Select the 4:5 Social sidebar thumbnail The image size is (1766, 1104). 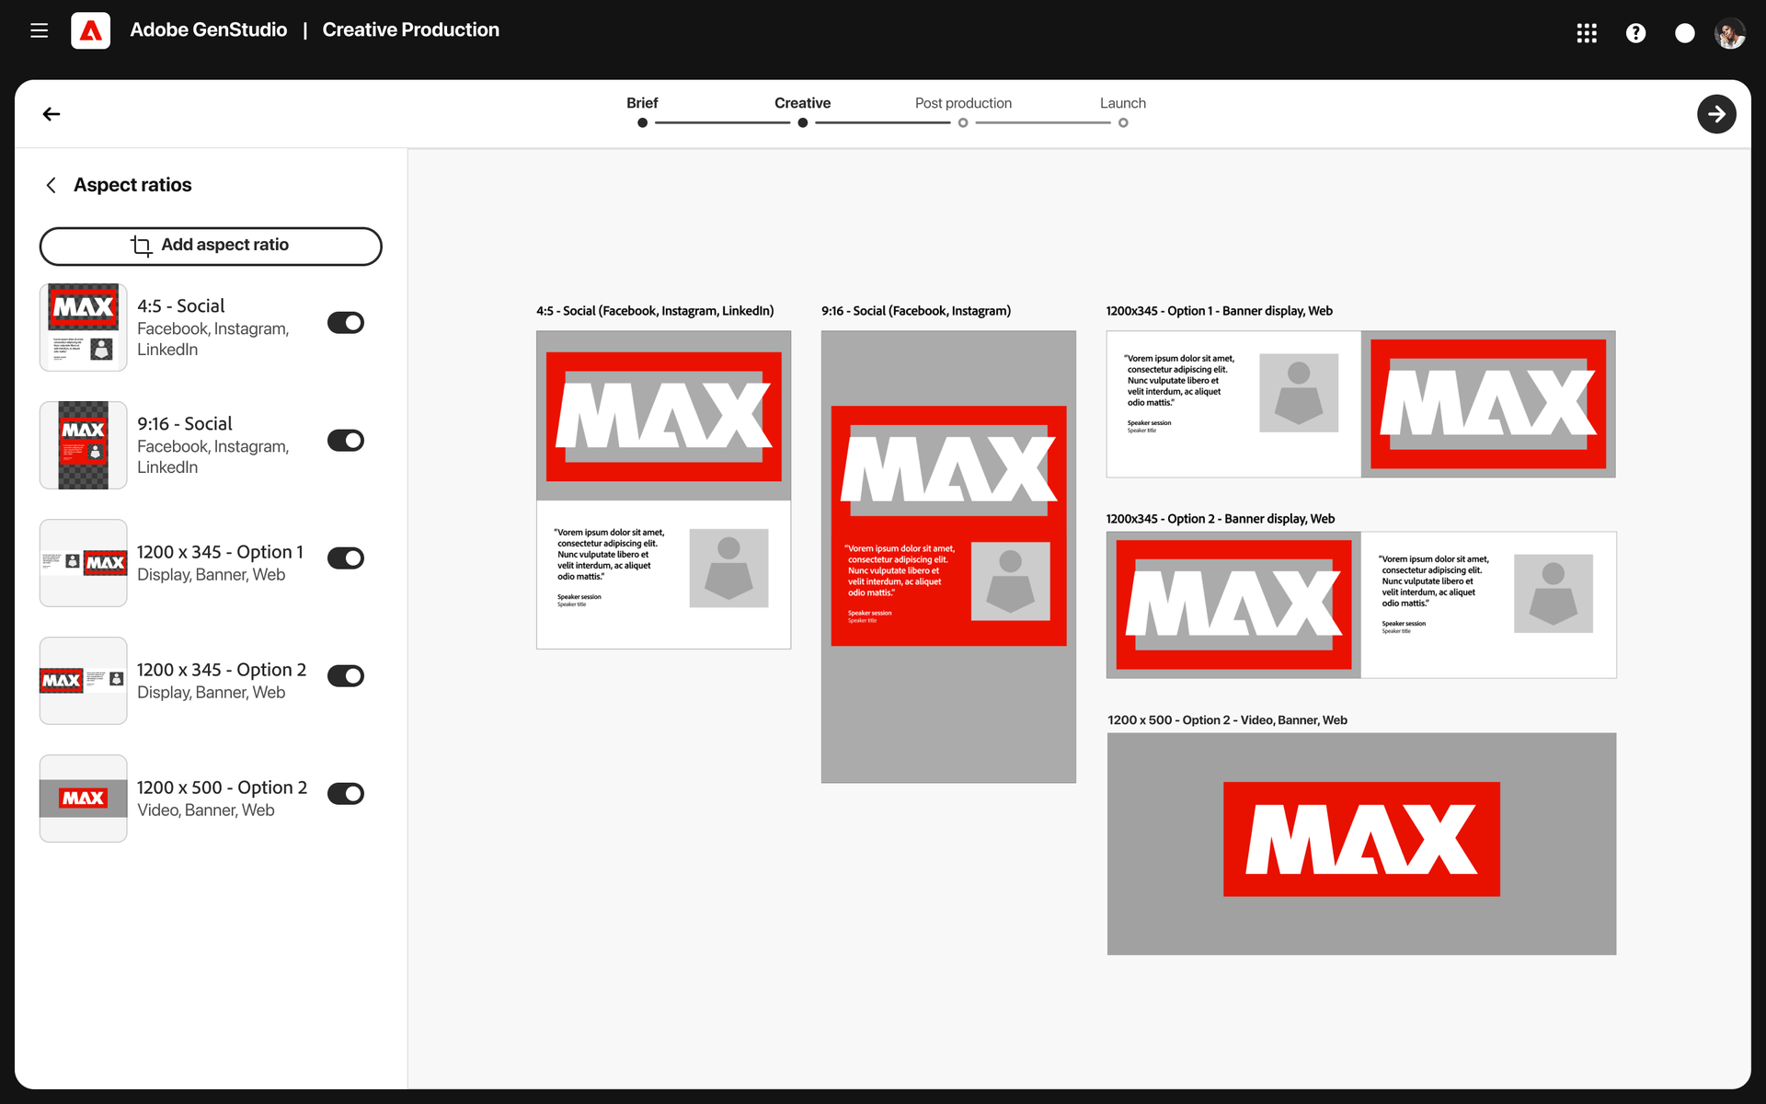pos(83,328)
